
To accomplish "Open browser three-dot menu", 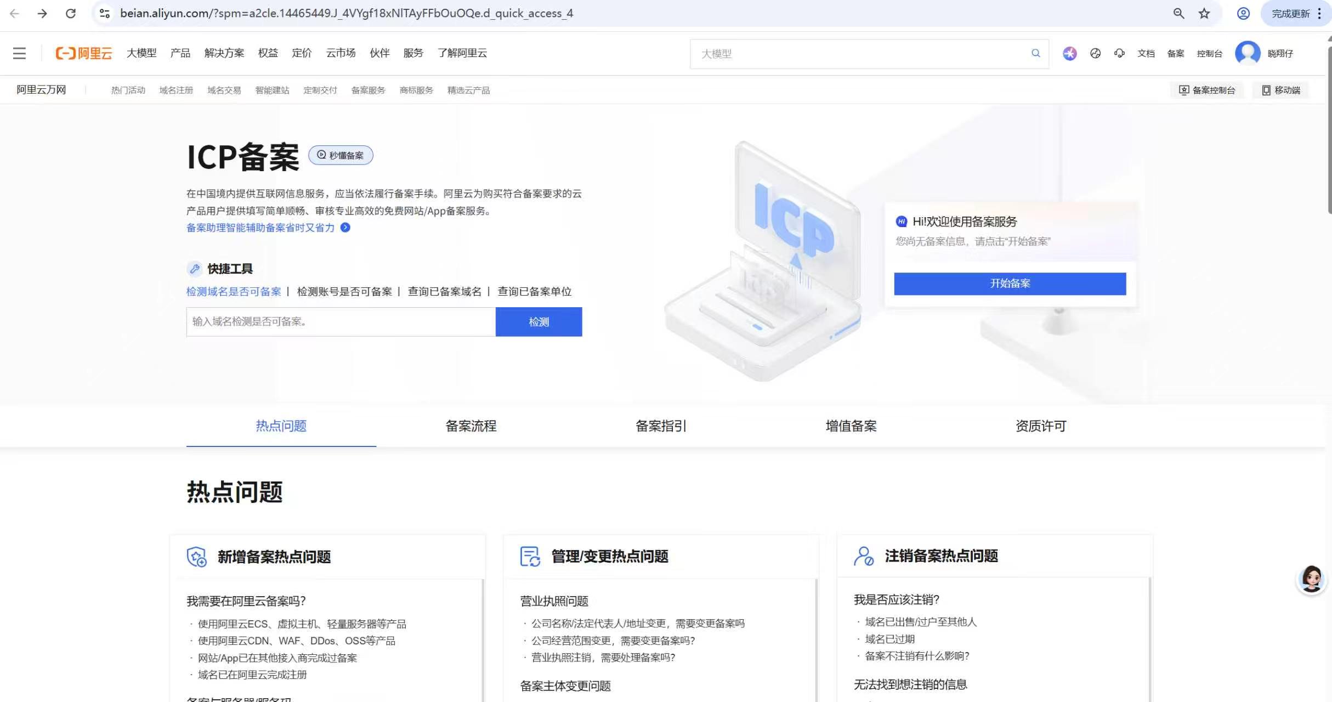I will pos(1319,13).
